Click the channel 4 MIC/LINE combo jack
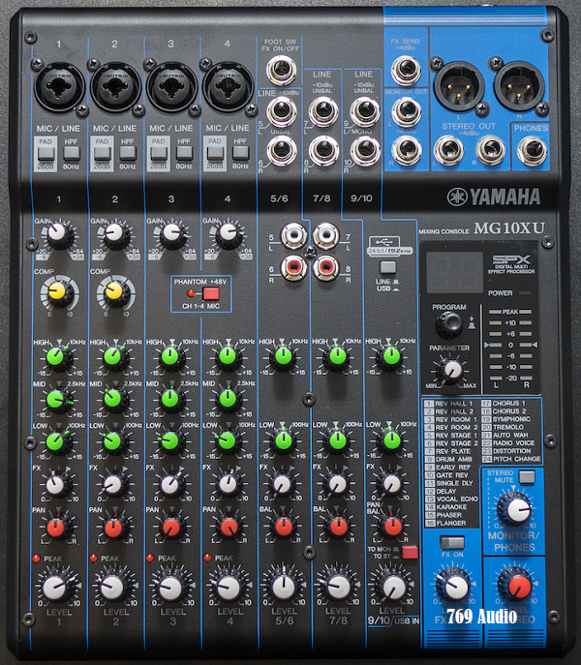Image resolution: width=581 pixels, height=665 pixels. 228,86
